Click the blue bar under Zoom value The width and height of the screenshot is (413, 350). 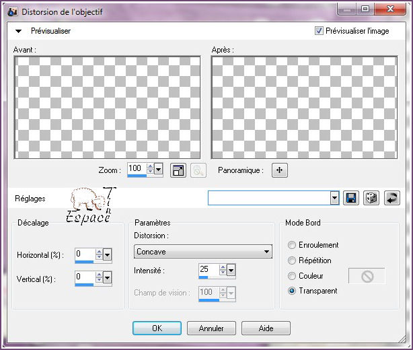click(x=137, y=176)
